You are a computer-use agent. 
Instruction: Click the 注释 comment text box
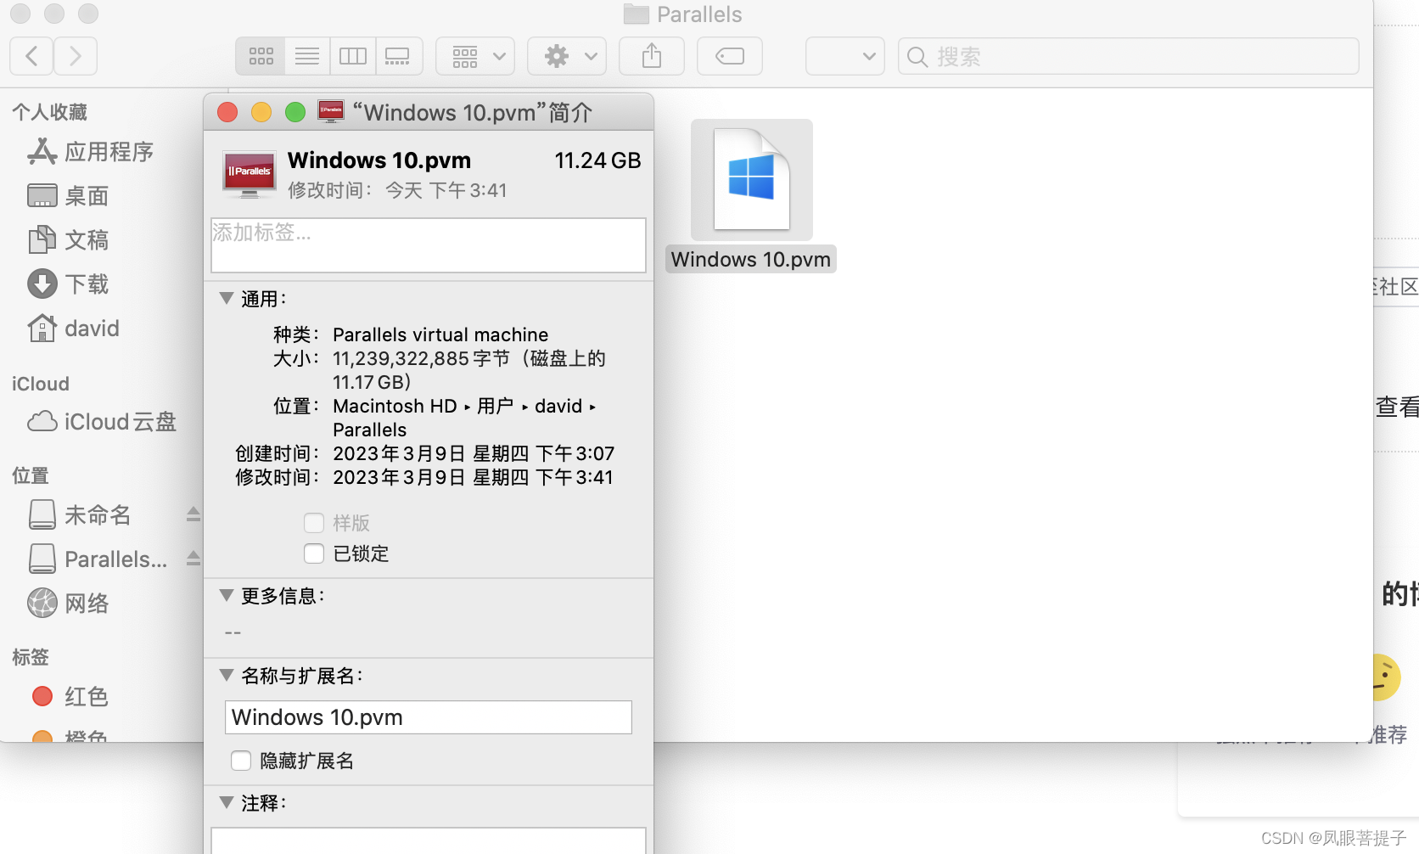click(x=429, y=840)
